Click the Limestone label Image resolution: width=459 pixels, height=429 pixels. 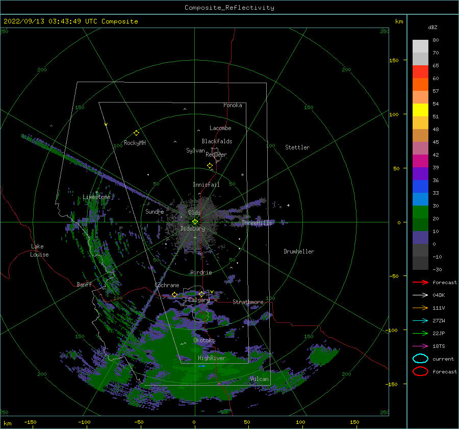coord(96,197)
